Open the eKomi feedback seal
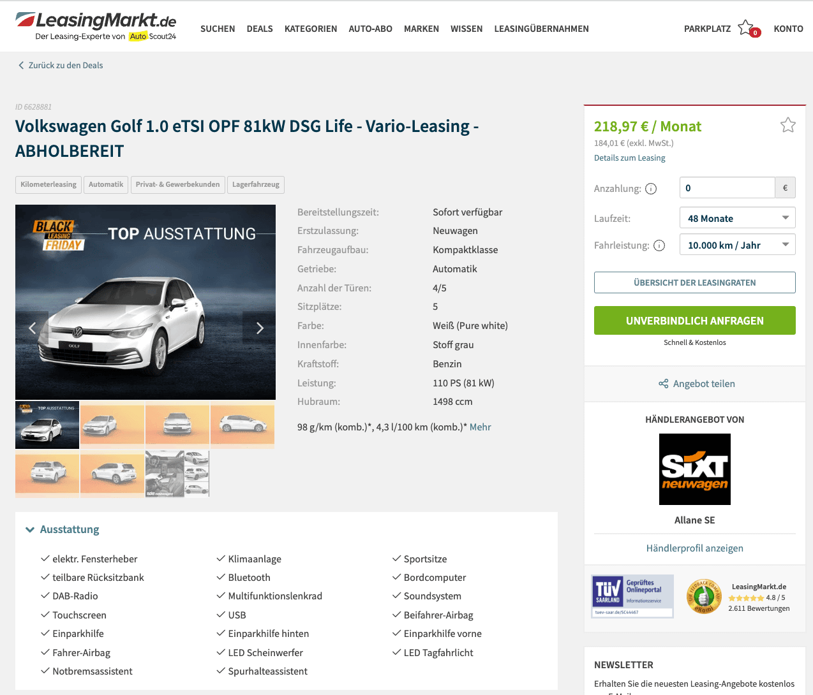This screenshot has width=813, height=695. tap(703, 596)
